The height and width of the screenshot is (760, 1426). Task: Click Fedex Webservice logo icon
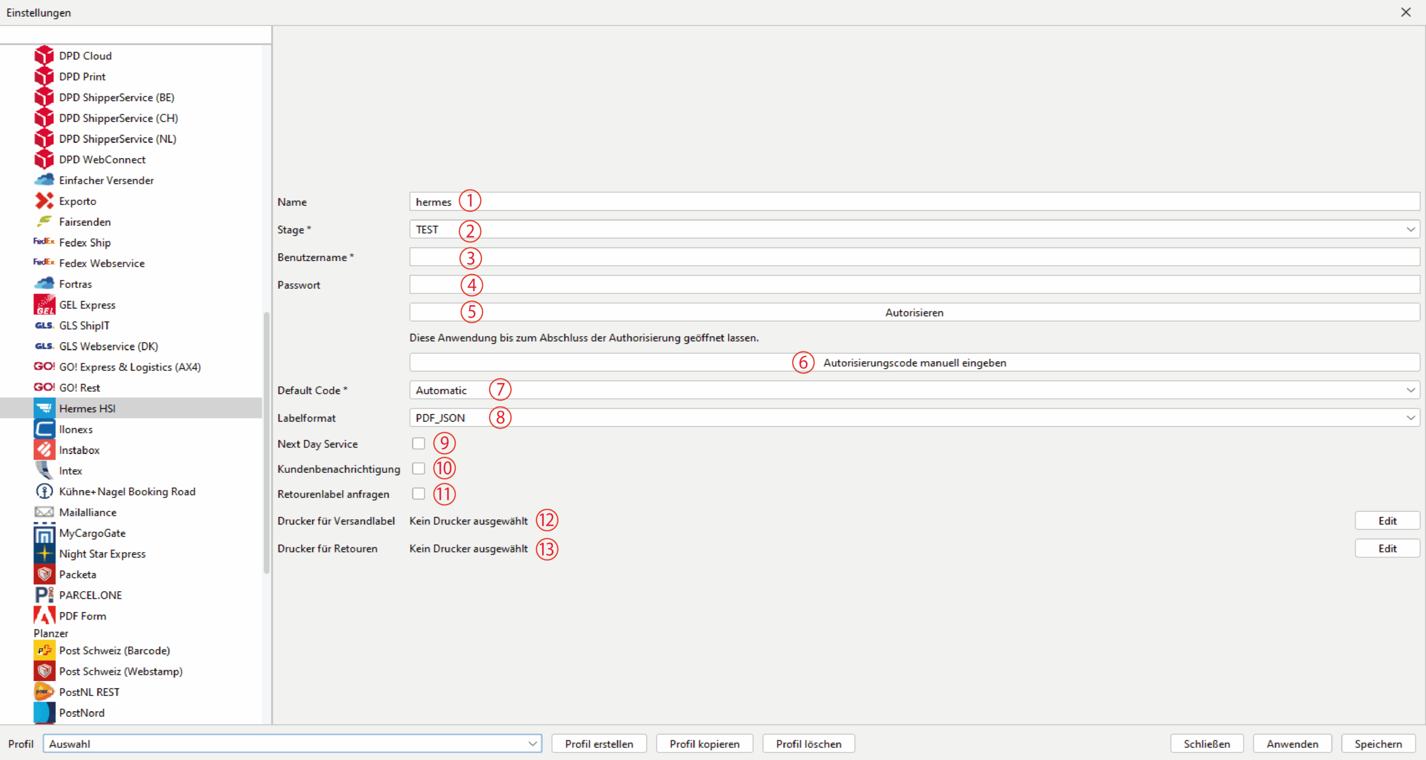click(44, 262)
